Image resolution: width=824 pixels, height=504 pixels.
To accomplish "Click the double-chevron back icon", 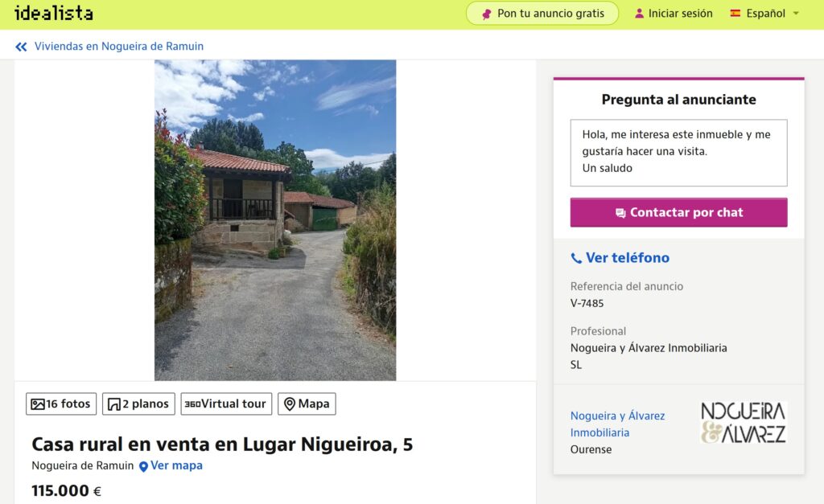I will (21, 47).
